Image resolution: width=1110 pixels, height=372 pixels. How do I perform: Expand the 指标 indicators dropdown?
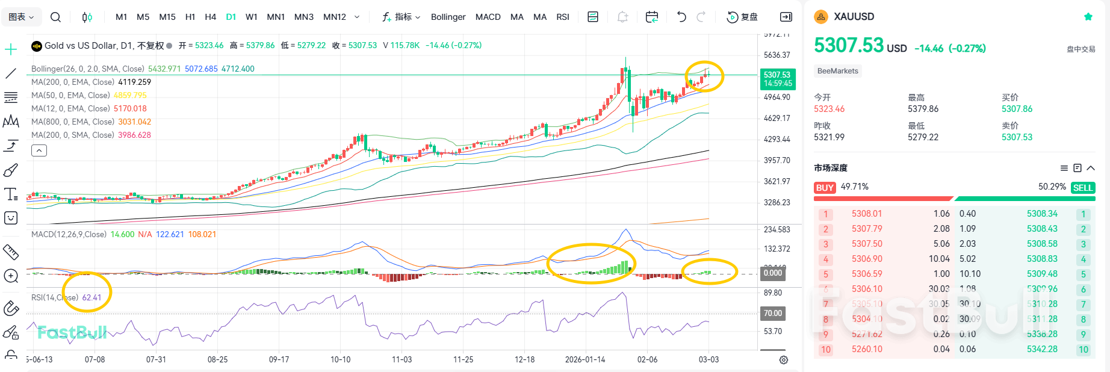(402, 17)
